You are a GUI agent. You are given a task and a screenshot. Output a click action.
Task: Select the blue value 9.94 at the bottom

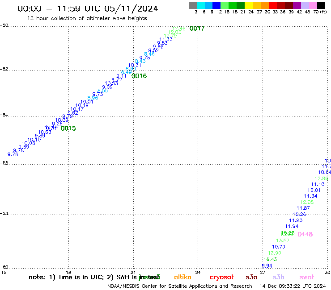click(267, 266)
